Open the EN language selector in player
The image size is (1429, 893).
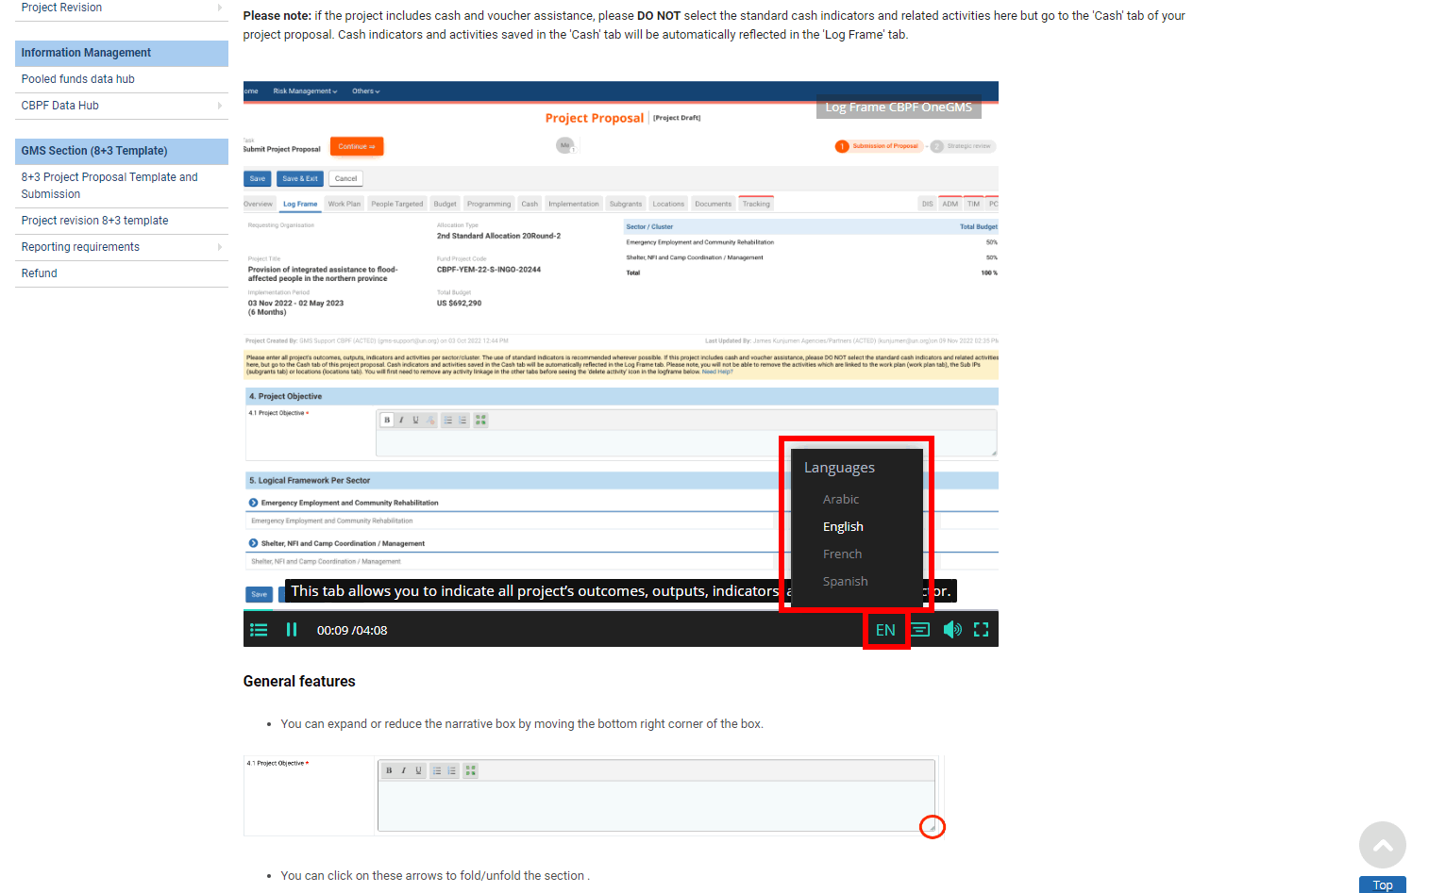point(885,630)
